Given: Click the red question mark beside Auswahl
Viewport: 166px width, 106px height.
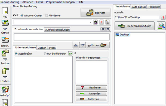Looking at the screenshot, I should (163, 17).
